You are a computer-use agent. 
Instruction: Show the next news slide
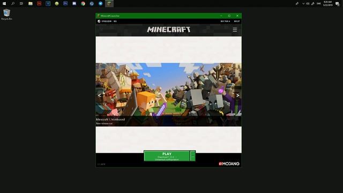click(x=237, y=95)
